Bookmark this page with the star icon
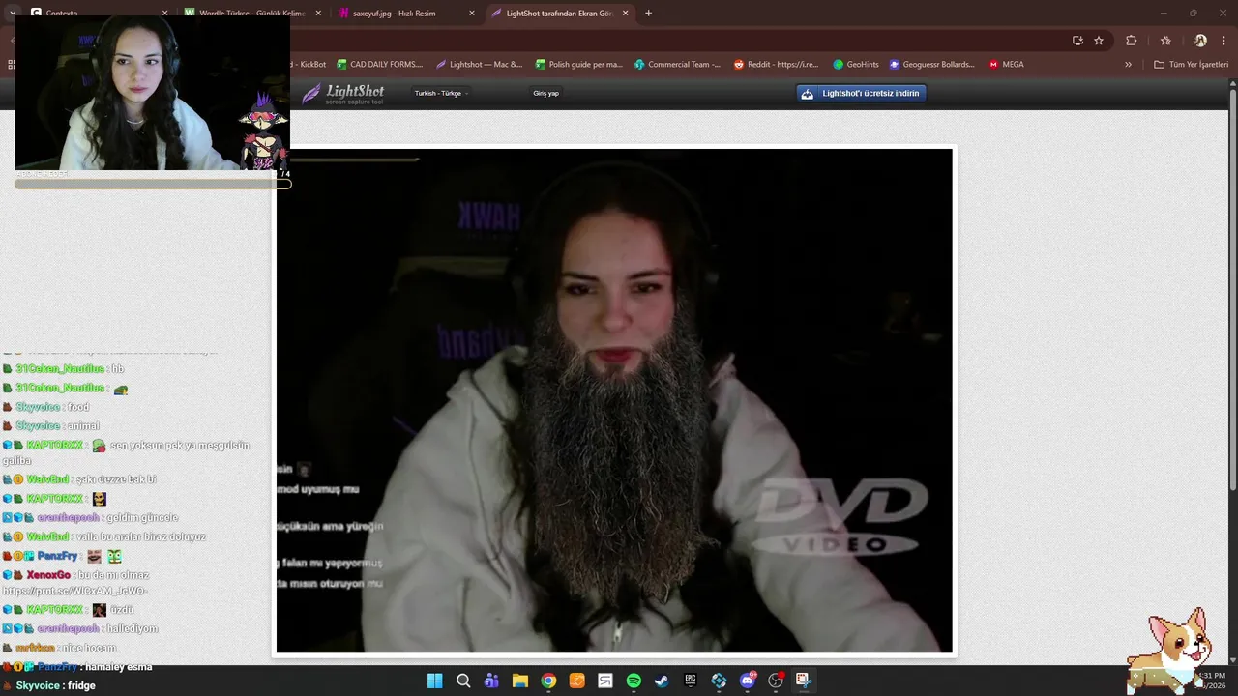The width and height of the screenshot is (1238, 696). (1099, 41)
